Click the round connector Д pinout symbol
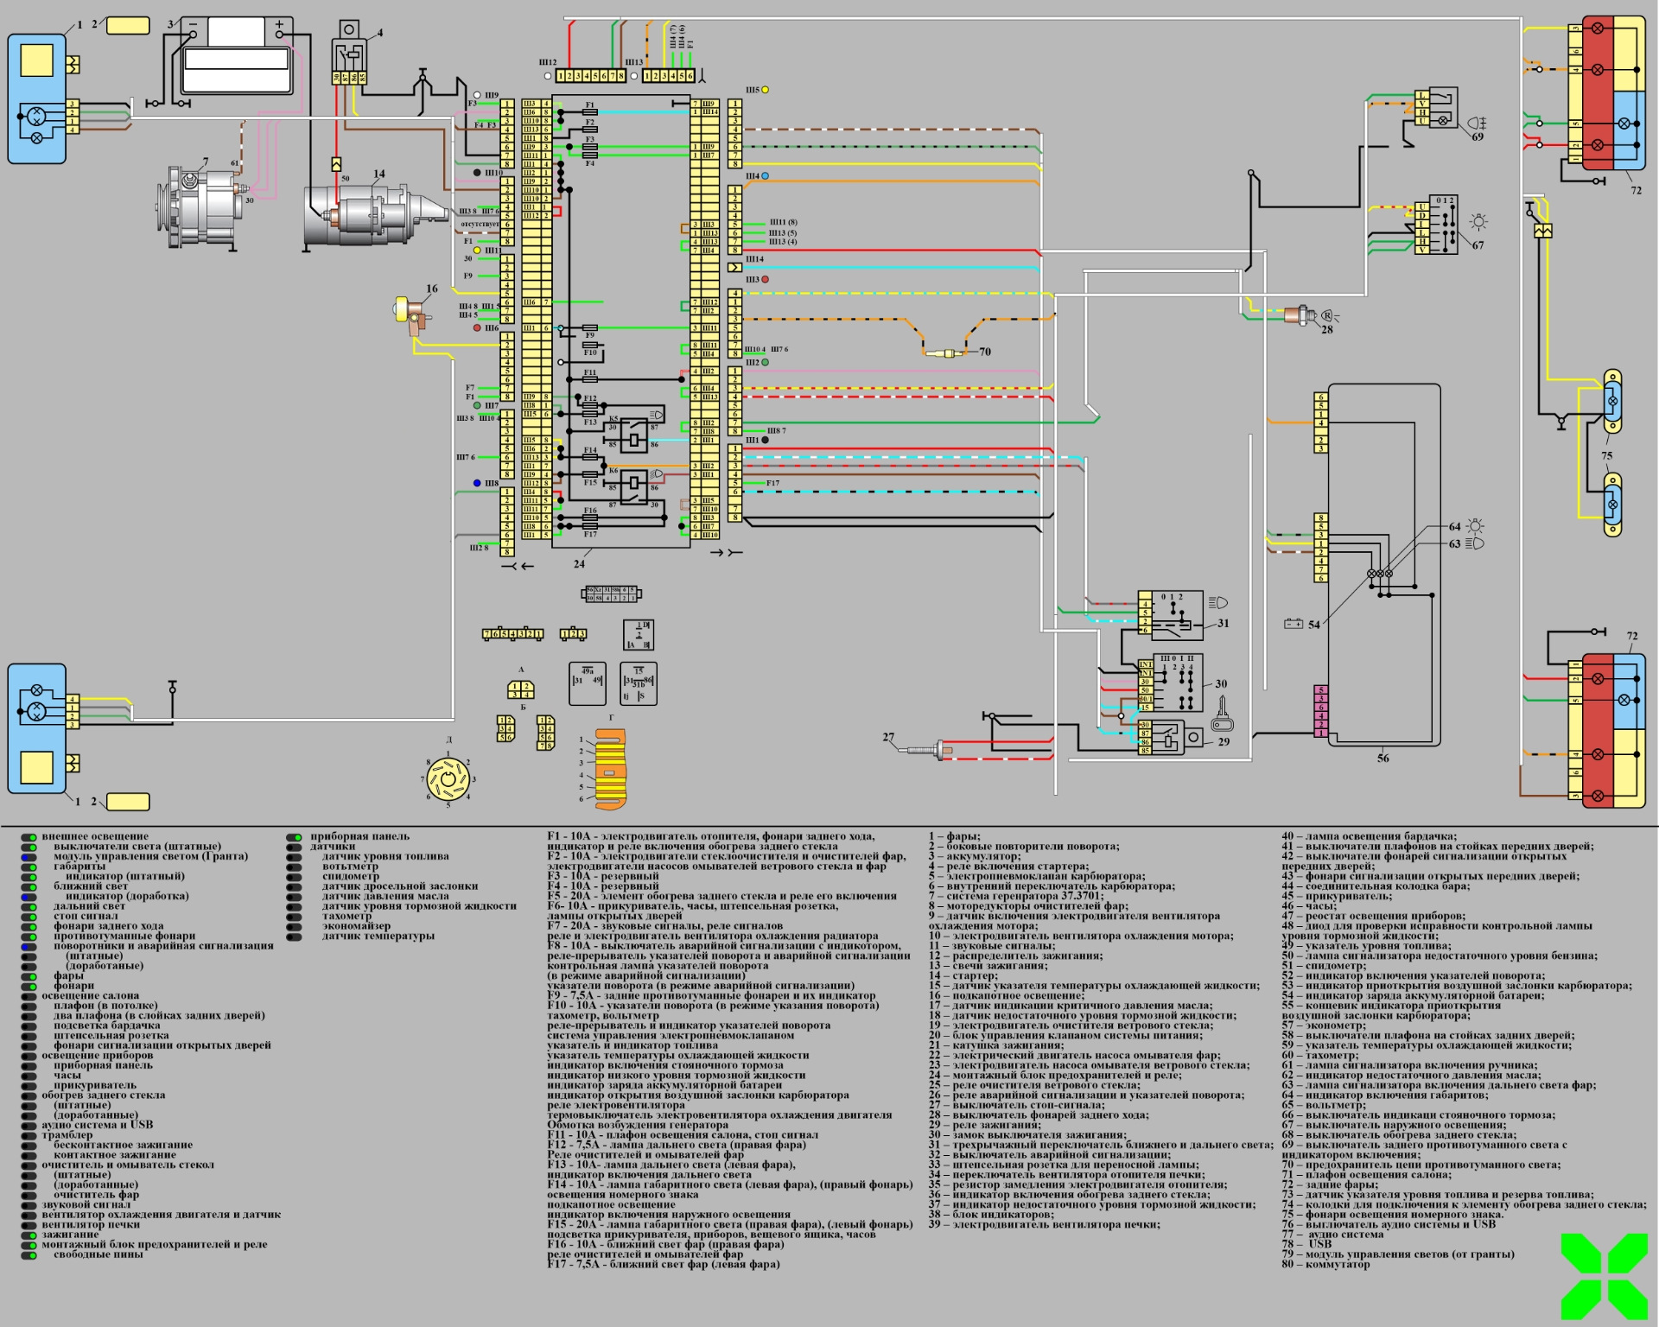Screen dimensions: 1659x1327 click(448, 780)
